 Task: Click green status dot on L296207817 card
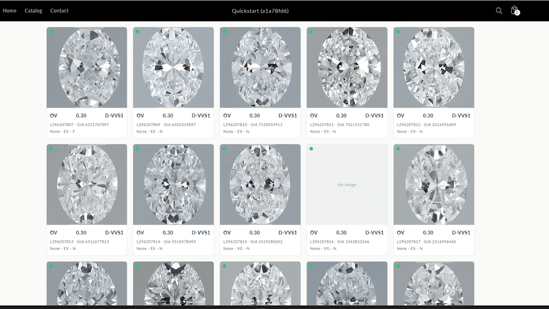pos(398,149)
